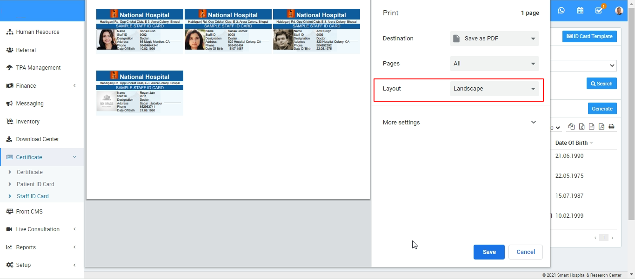Click the ID Card Template button
Image resolution: width=635 pixels, height=279 pixels.
[589, 37]
